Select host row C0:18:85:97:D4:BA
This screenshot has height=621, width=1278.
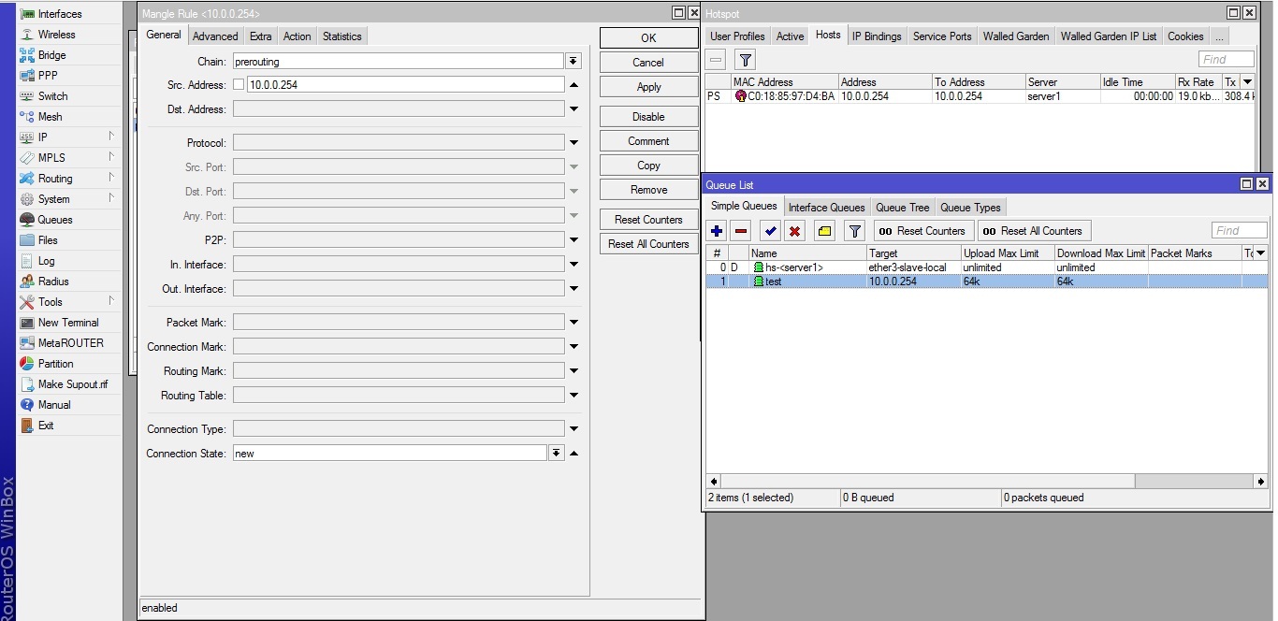coord(980,96)
